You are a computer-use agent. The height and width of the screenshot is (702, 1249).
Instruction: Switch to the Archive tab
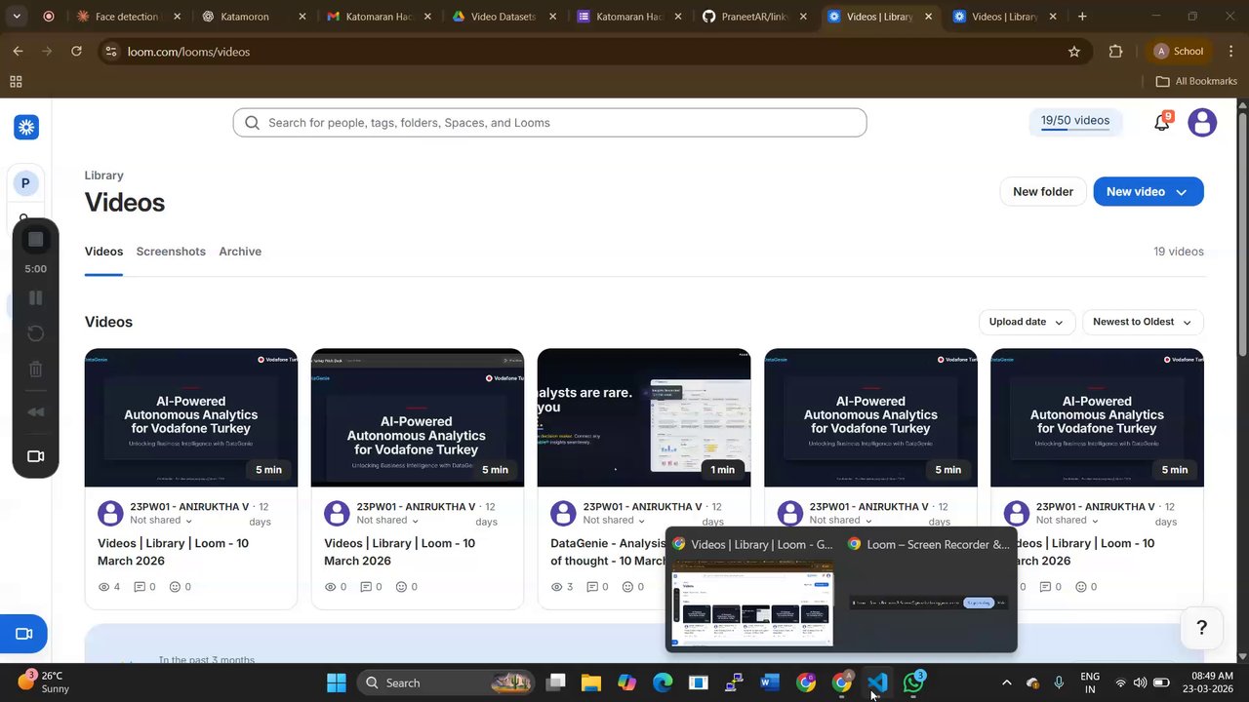point(240,252)
